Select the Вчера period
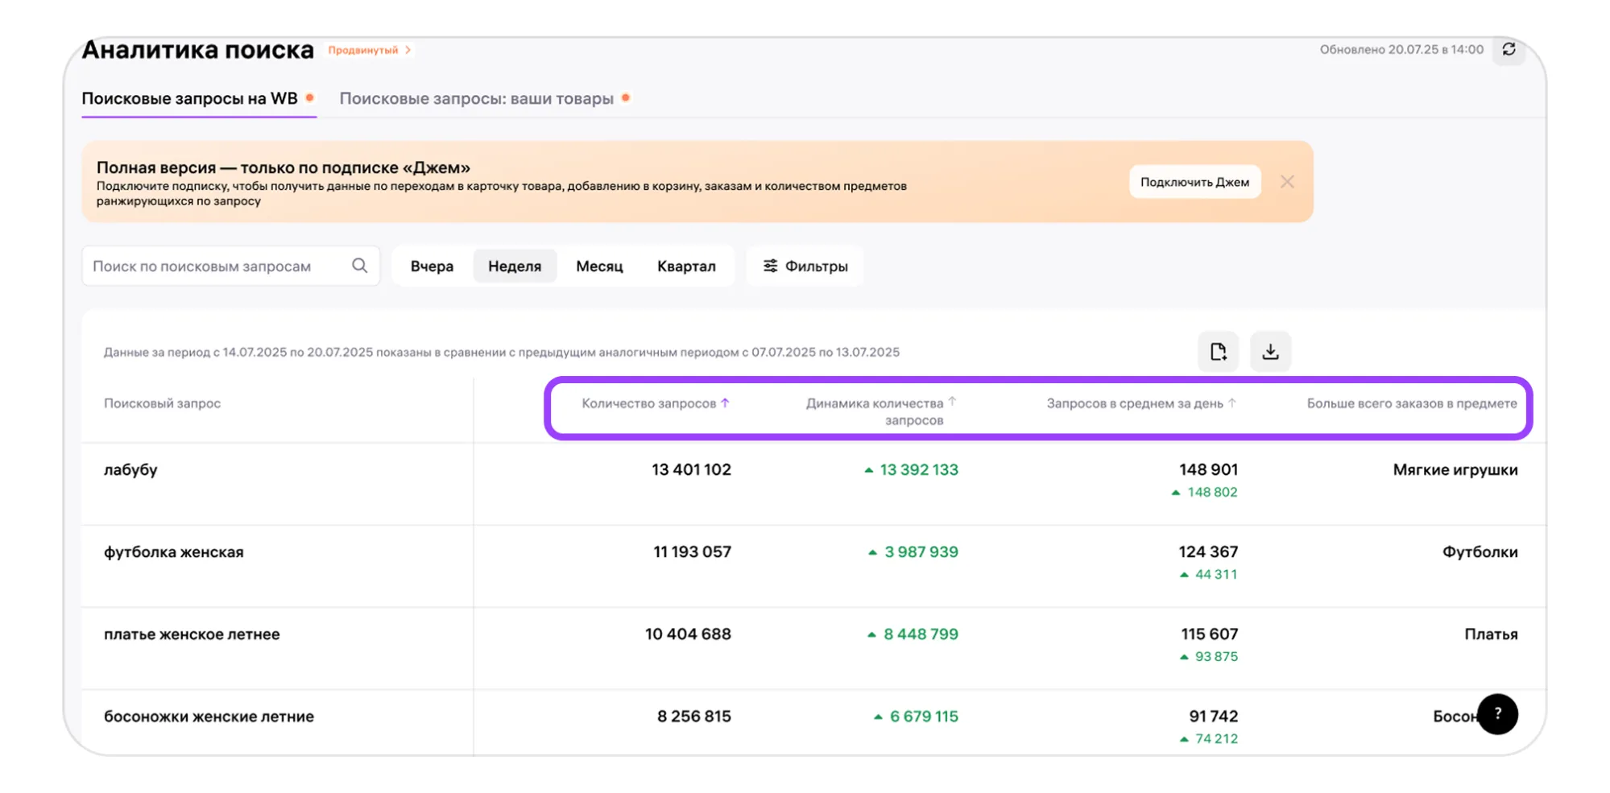Image resolution: width=1610 pixels, height=793 pixels. (432, 266)
